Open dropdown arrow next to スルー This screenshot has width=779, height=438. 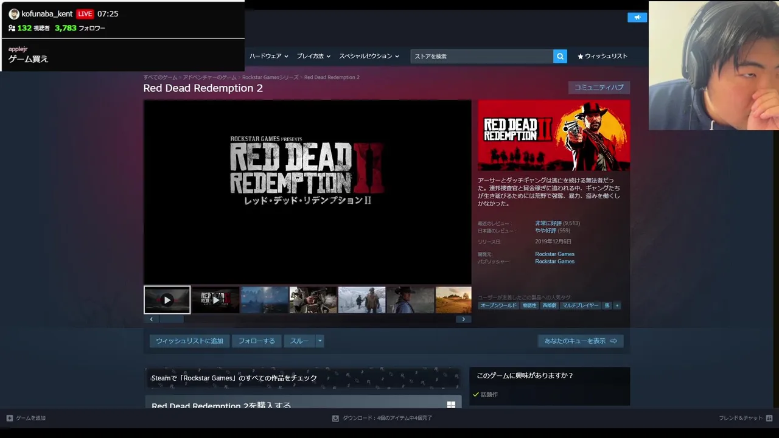click(x=320, y=341)
